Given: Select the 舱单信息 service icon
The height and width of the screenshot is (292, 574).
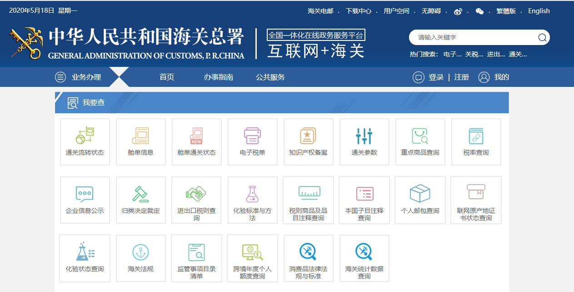Looking at the screenshot, I should point(140,141).
